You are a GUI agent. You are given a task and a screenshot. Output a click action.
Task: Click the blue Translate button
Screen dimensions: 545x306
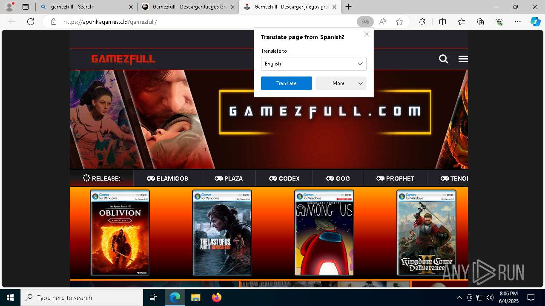(287, 83)
